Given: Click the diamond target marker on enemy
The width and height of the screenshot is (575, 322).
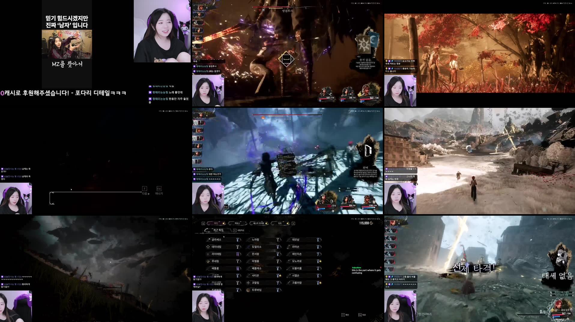Looking at the screenshot, I should [286, 59].
